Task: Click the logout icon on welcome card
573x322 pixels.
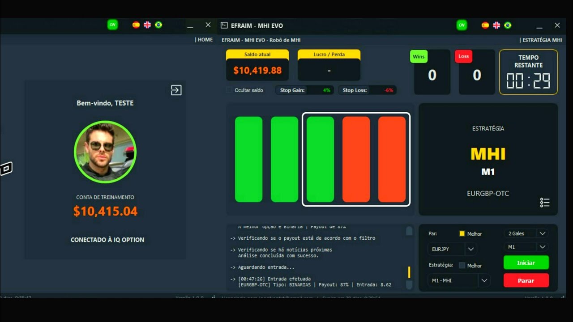Action: 176,90
